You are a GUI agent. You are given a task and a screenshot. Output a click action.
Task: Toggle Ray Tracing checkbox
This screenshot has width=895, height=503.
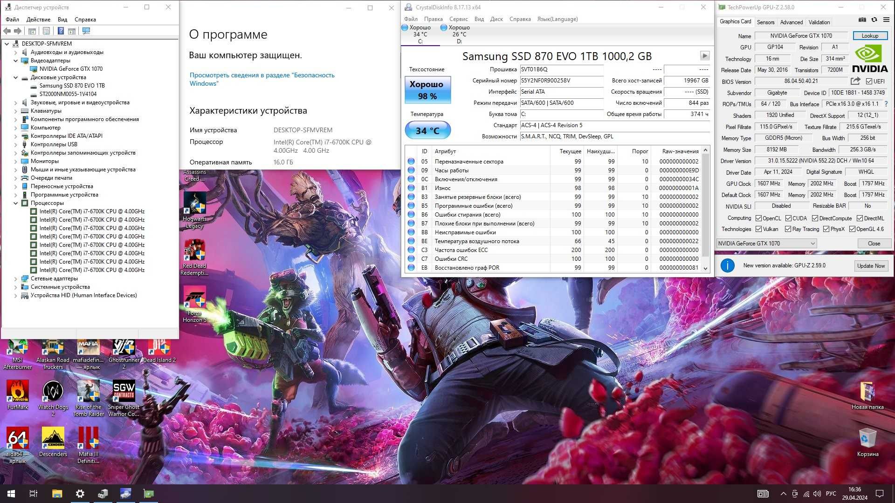pyautogui.click(x=788, y=229)
